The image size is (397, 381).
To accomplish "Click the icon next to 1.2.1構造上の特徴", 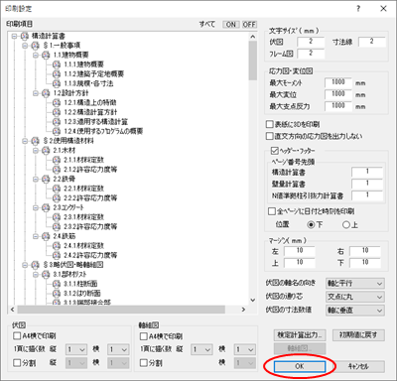I will (x=57, y=102).
